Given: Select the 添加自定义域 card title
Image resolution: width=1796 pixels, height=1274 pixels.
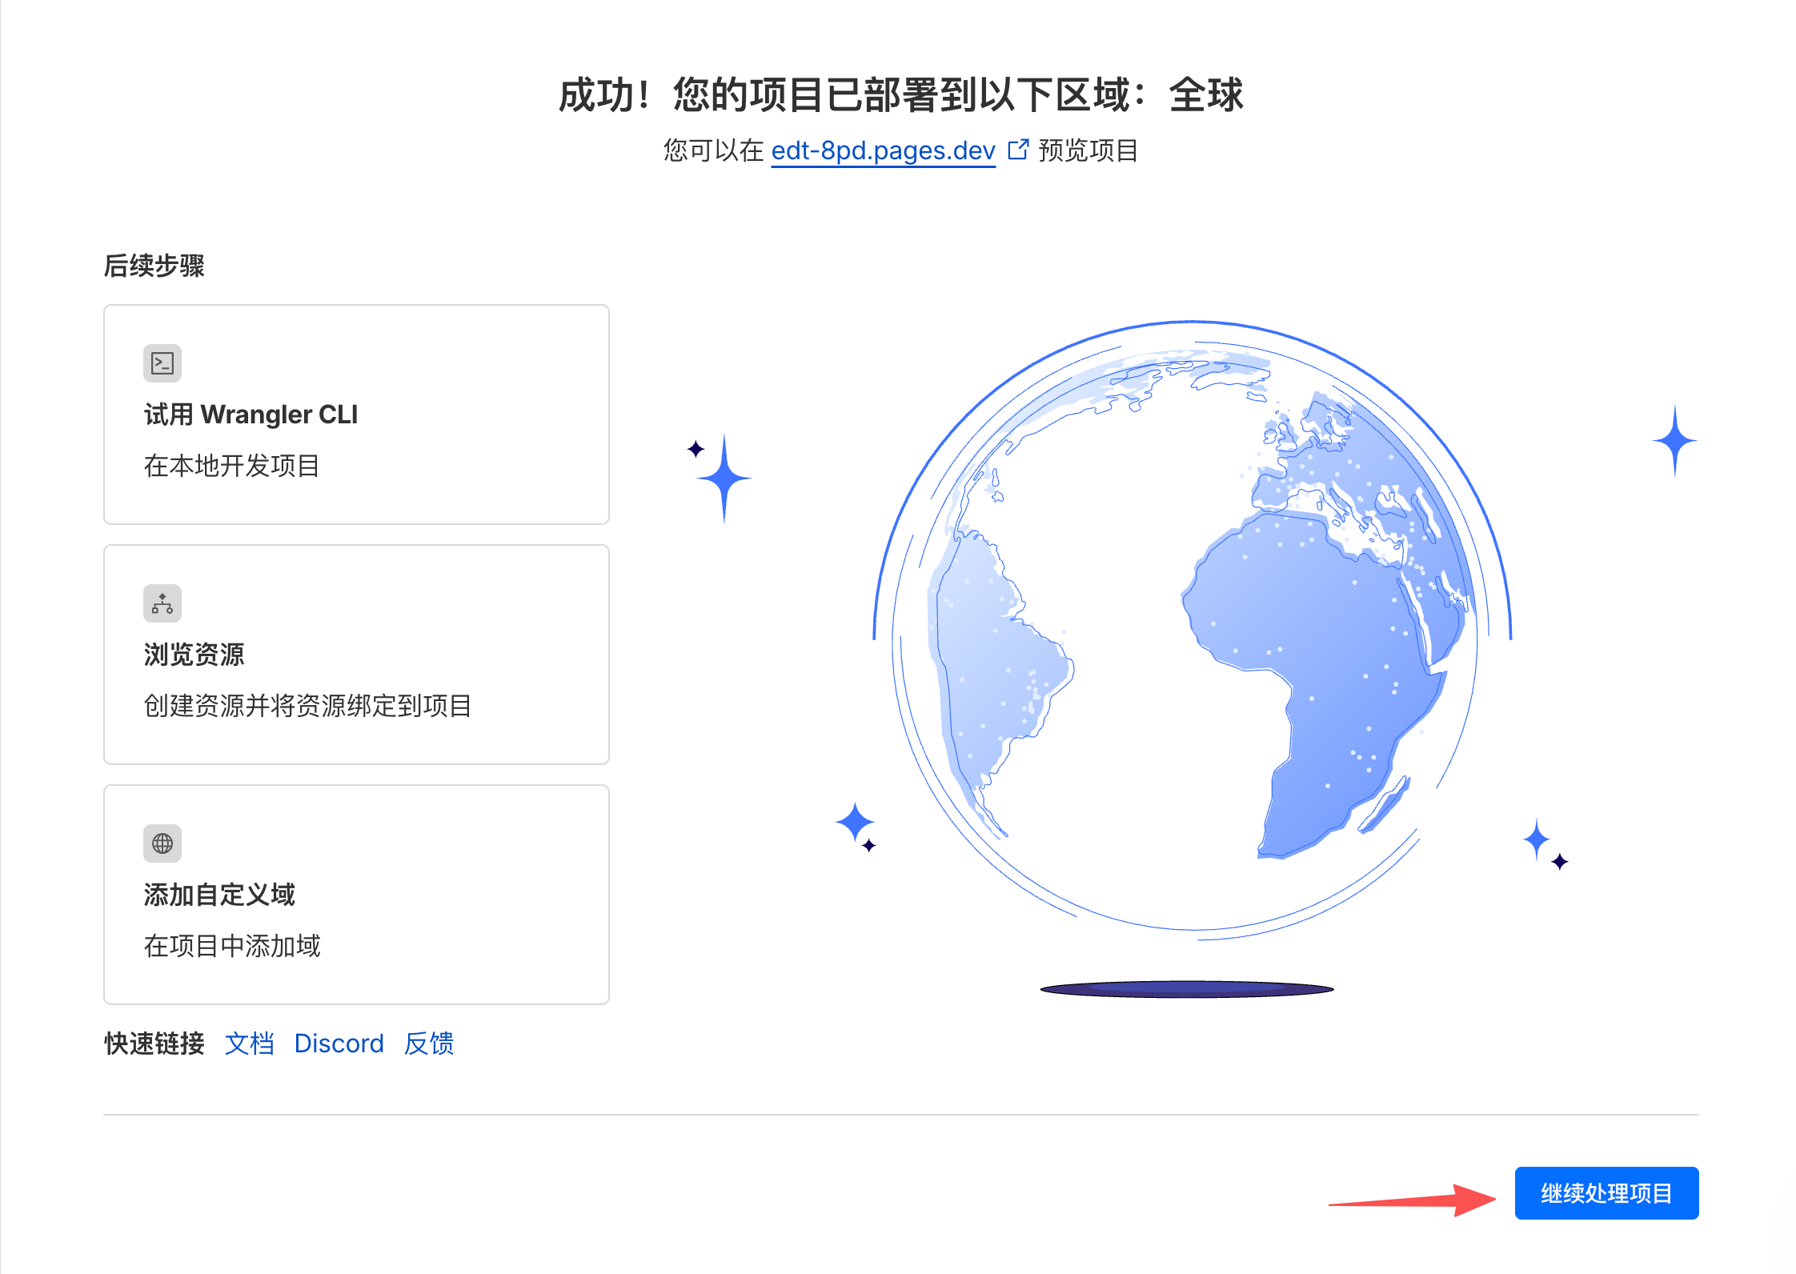Looking at the screenshot, I should [219, 895].
